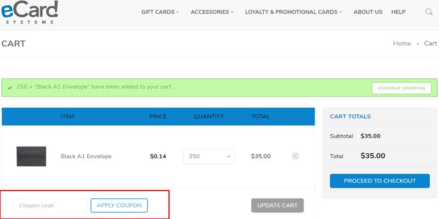The height and width of the screenshot is (219, 439).
Task: Click the eCard Systems logo
Action: 29,12
